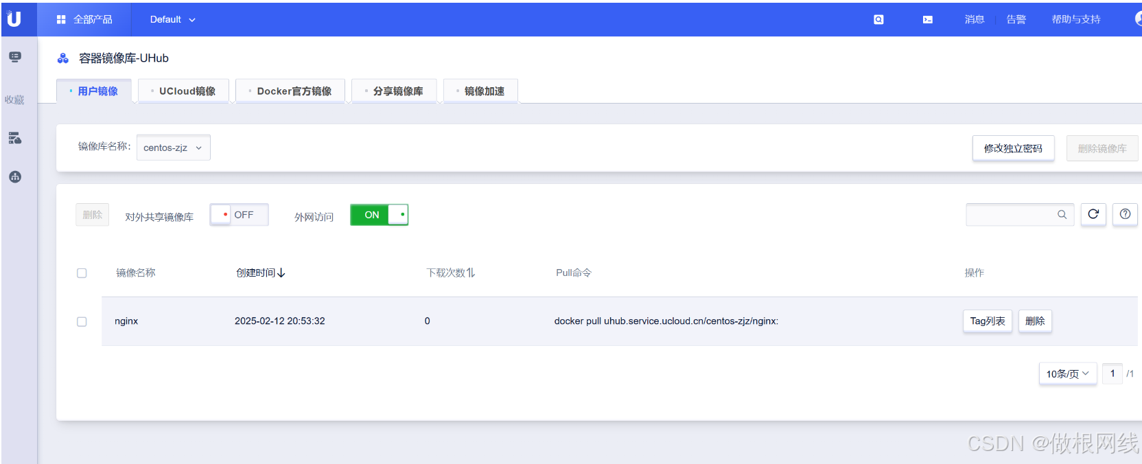Open Tag列表 for nginx
Screen dimensions: 1142x464
[988, 321]
